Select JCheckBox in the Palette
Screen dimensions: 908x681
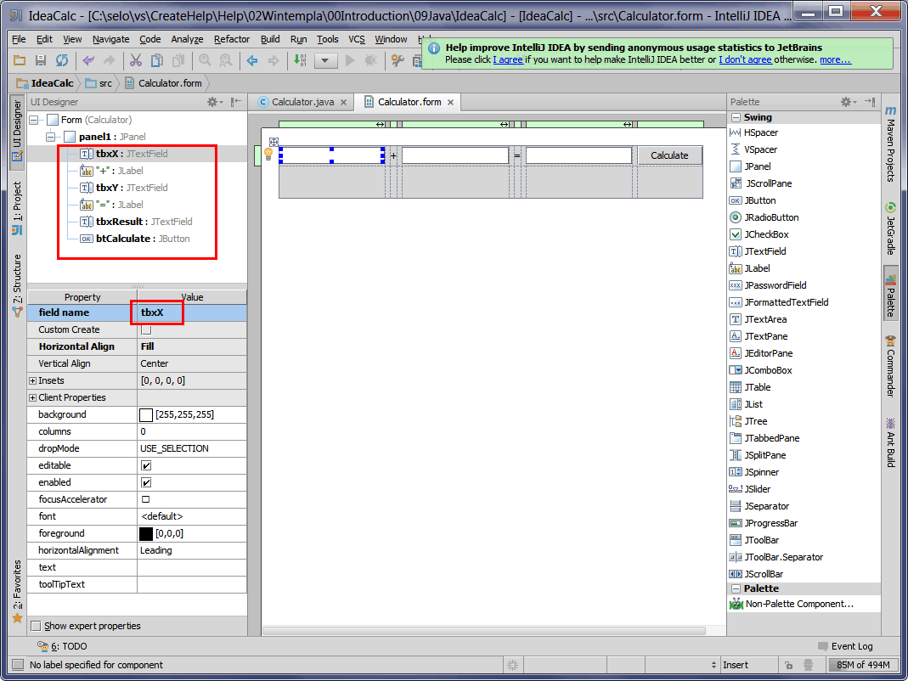(766, 234)
